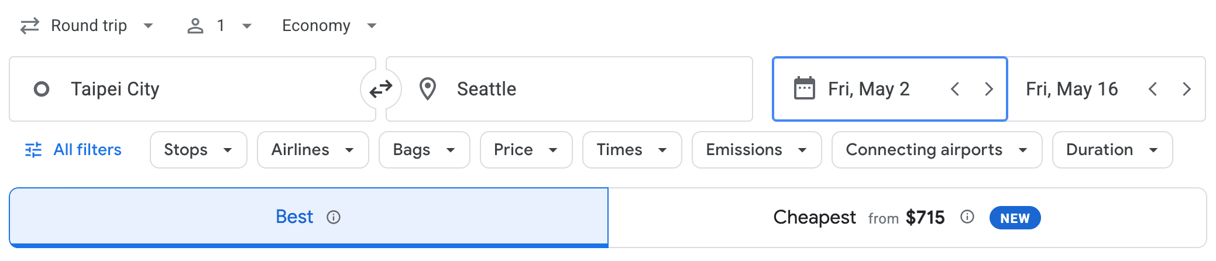The width and height of the screenshot is (1216, 261).
Task: Show info about Best ranking
Action: pos(334,218)
